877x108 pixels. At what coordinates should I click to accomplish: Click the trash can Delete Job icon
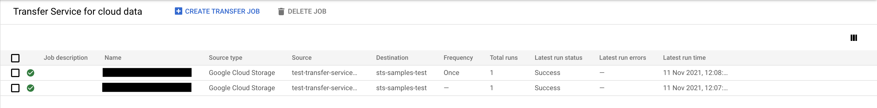tap(281, 12)
